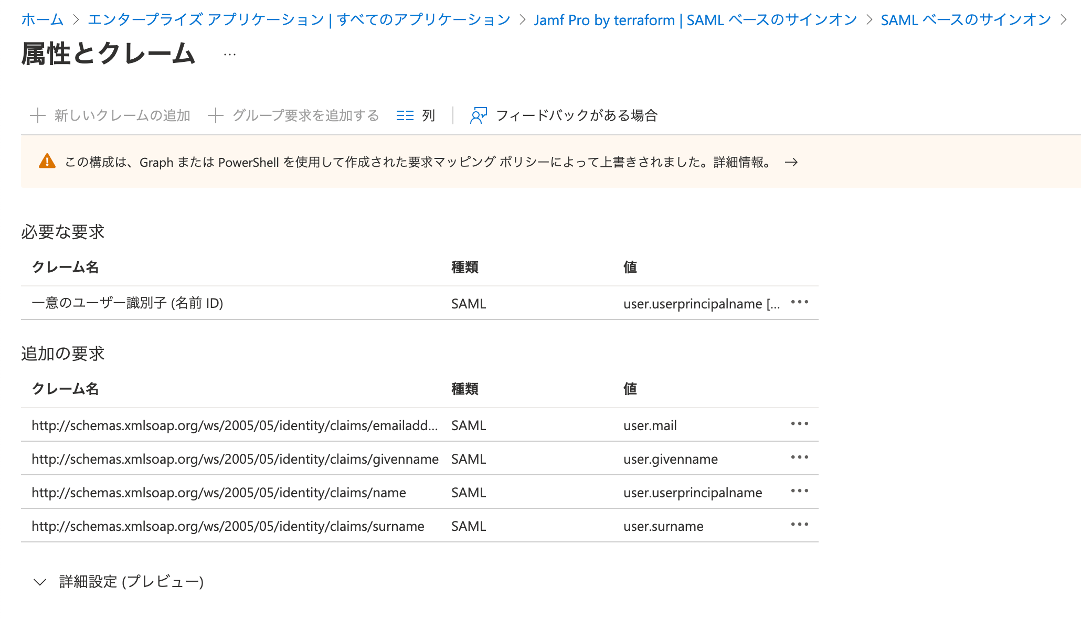
Task: Click the plus icon for グループ要求を追加する
Action: click(x=216, y=115)
